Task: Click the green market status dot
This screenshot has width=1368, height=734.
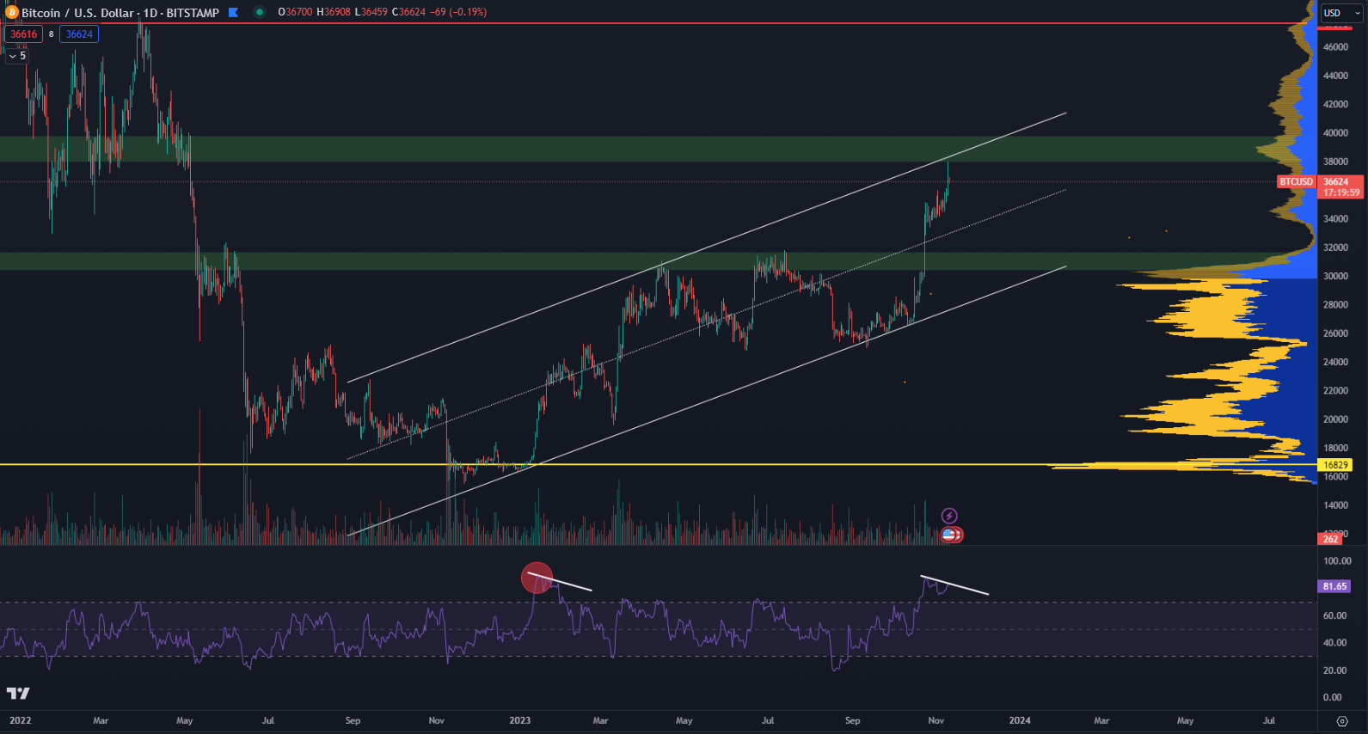Action: point(260,12)
